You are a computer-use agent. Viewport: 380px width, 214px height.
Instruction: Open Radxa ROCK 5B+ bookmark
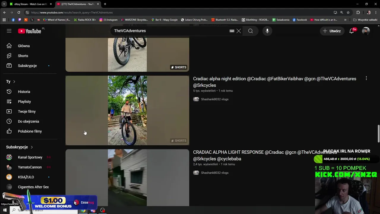(x=85, y=20)
